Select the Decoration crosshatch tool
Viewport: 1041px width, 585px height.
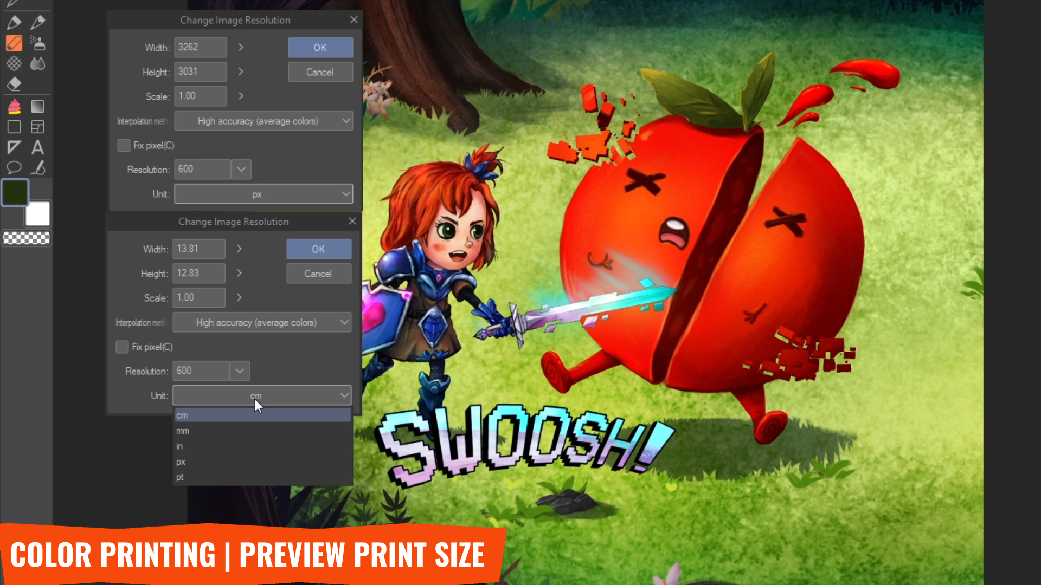[14, 63]
